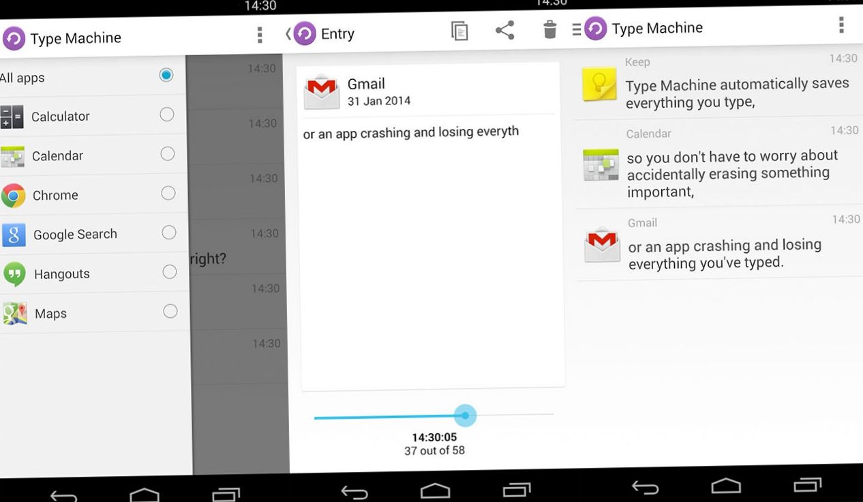Click the Hangouts app icon
This screenshot has height=502, width=863.
[x=14, y=274]
